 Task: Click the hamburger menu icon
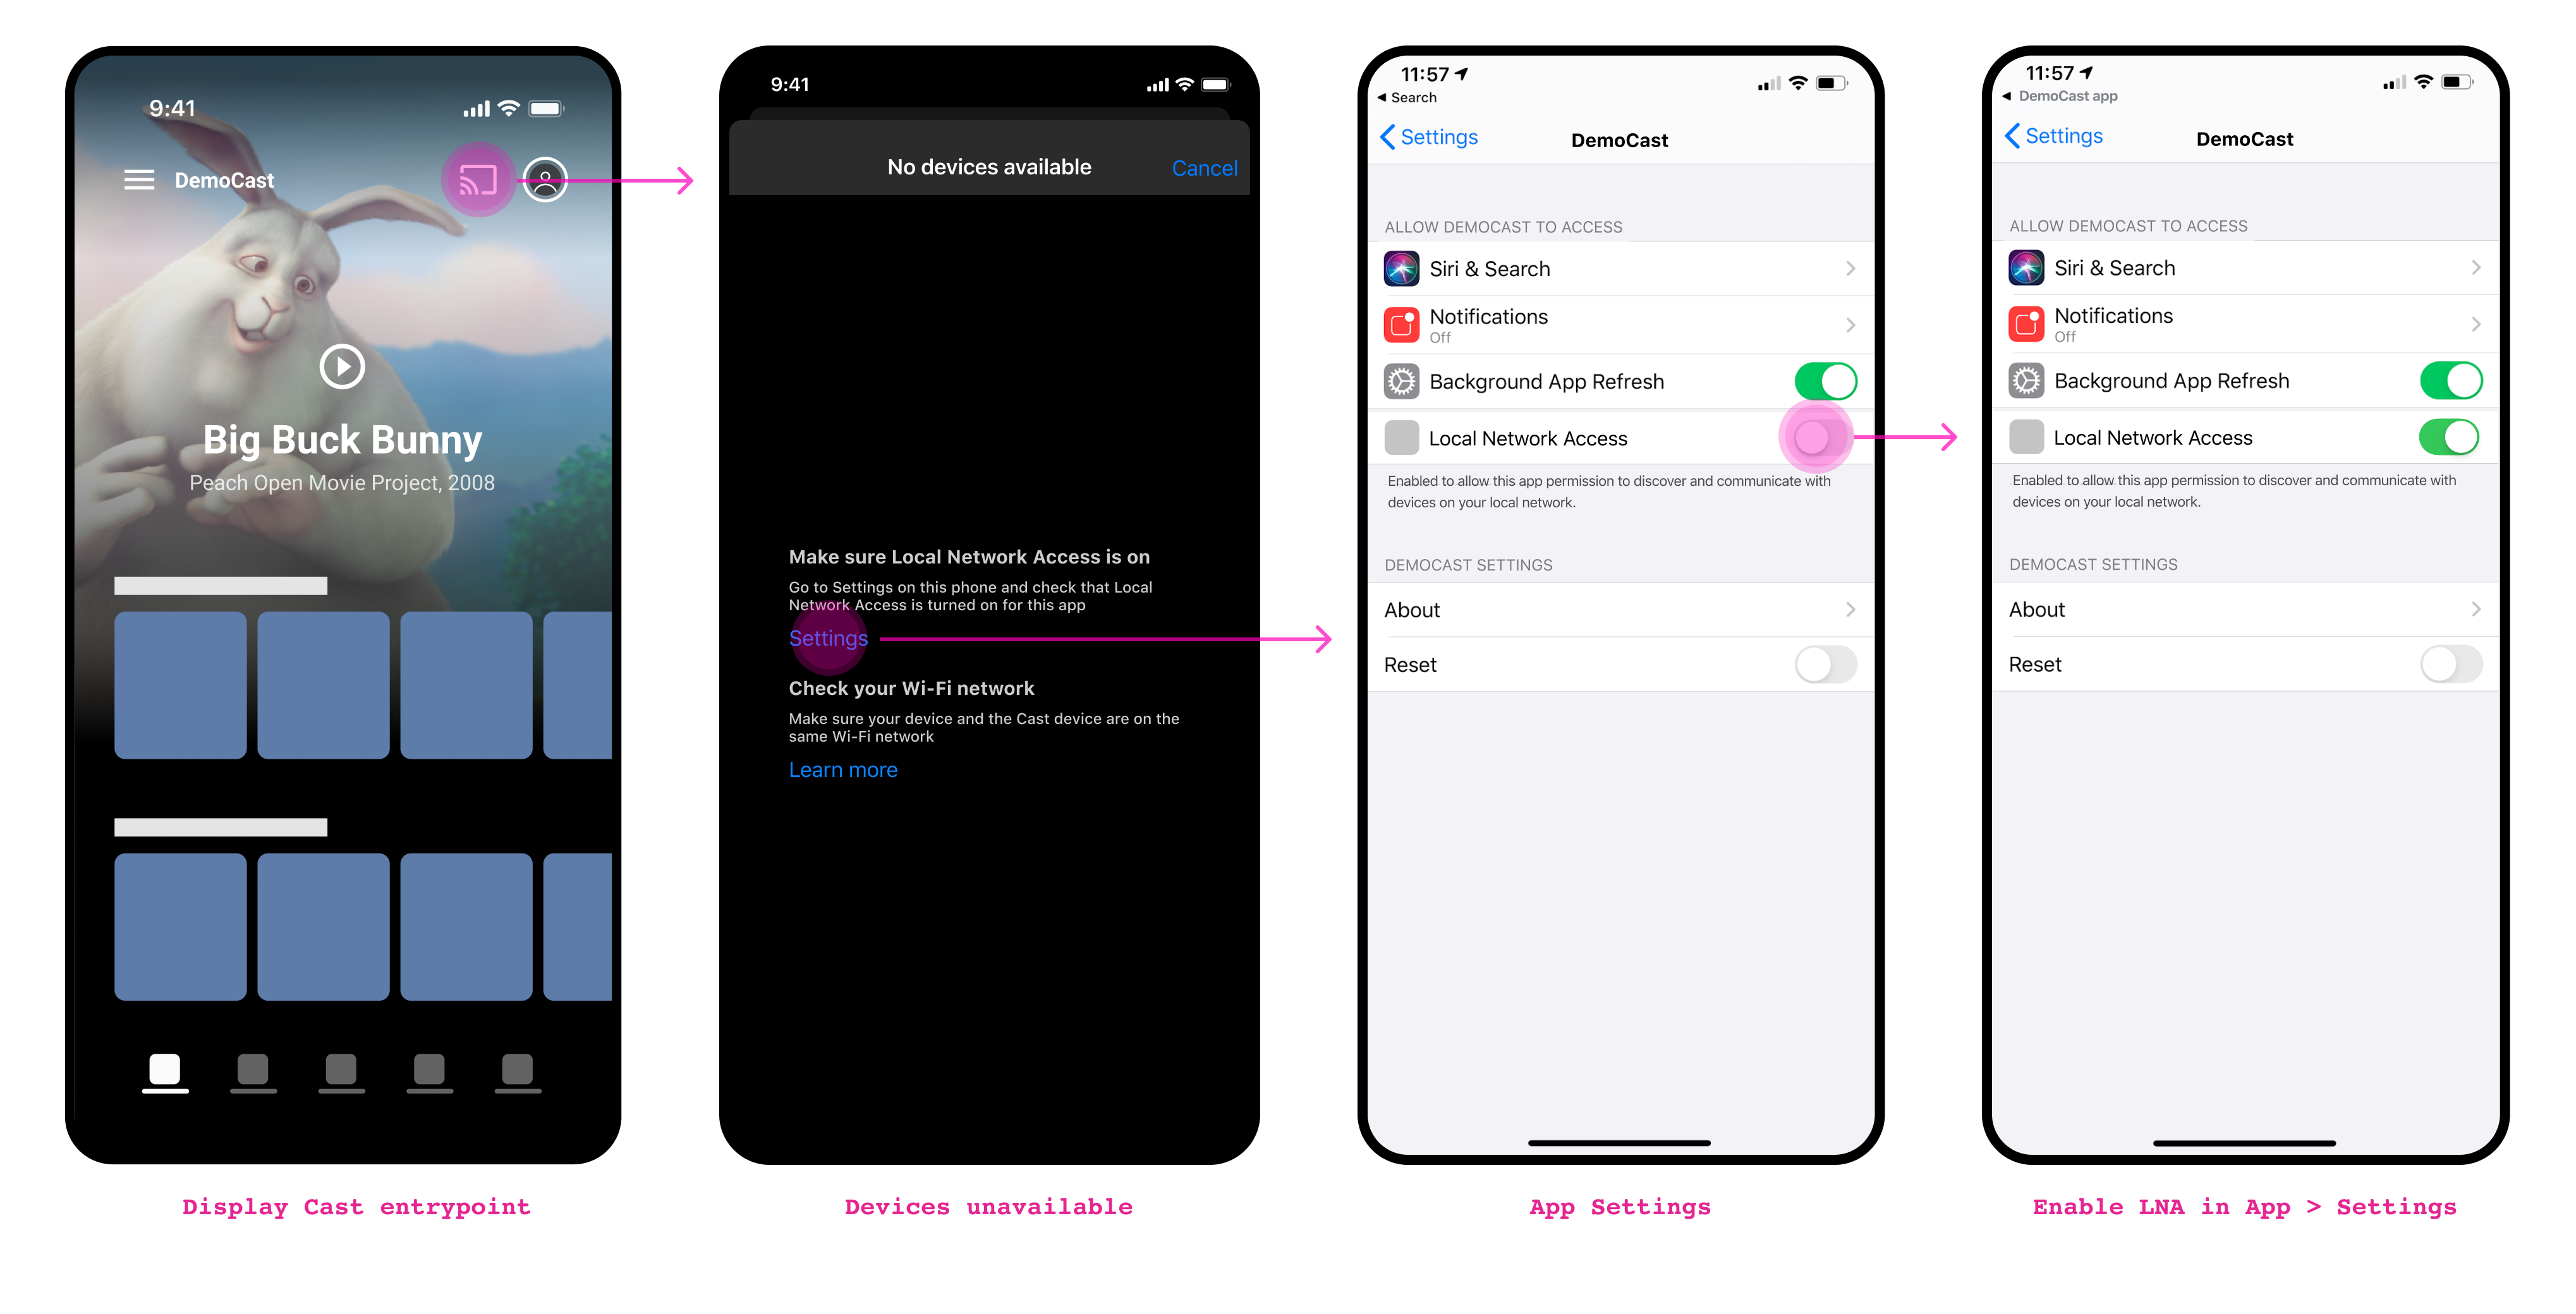[133, 179]
